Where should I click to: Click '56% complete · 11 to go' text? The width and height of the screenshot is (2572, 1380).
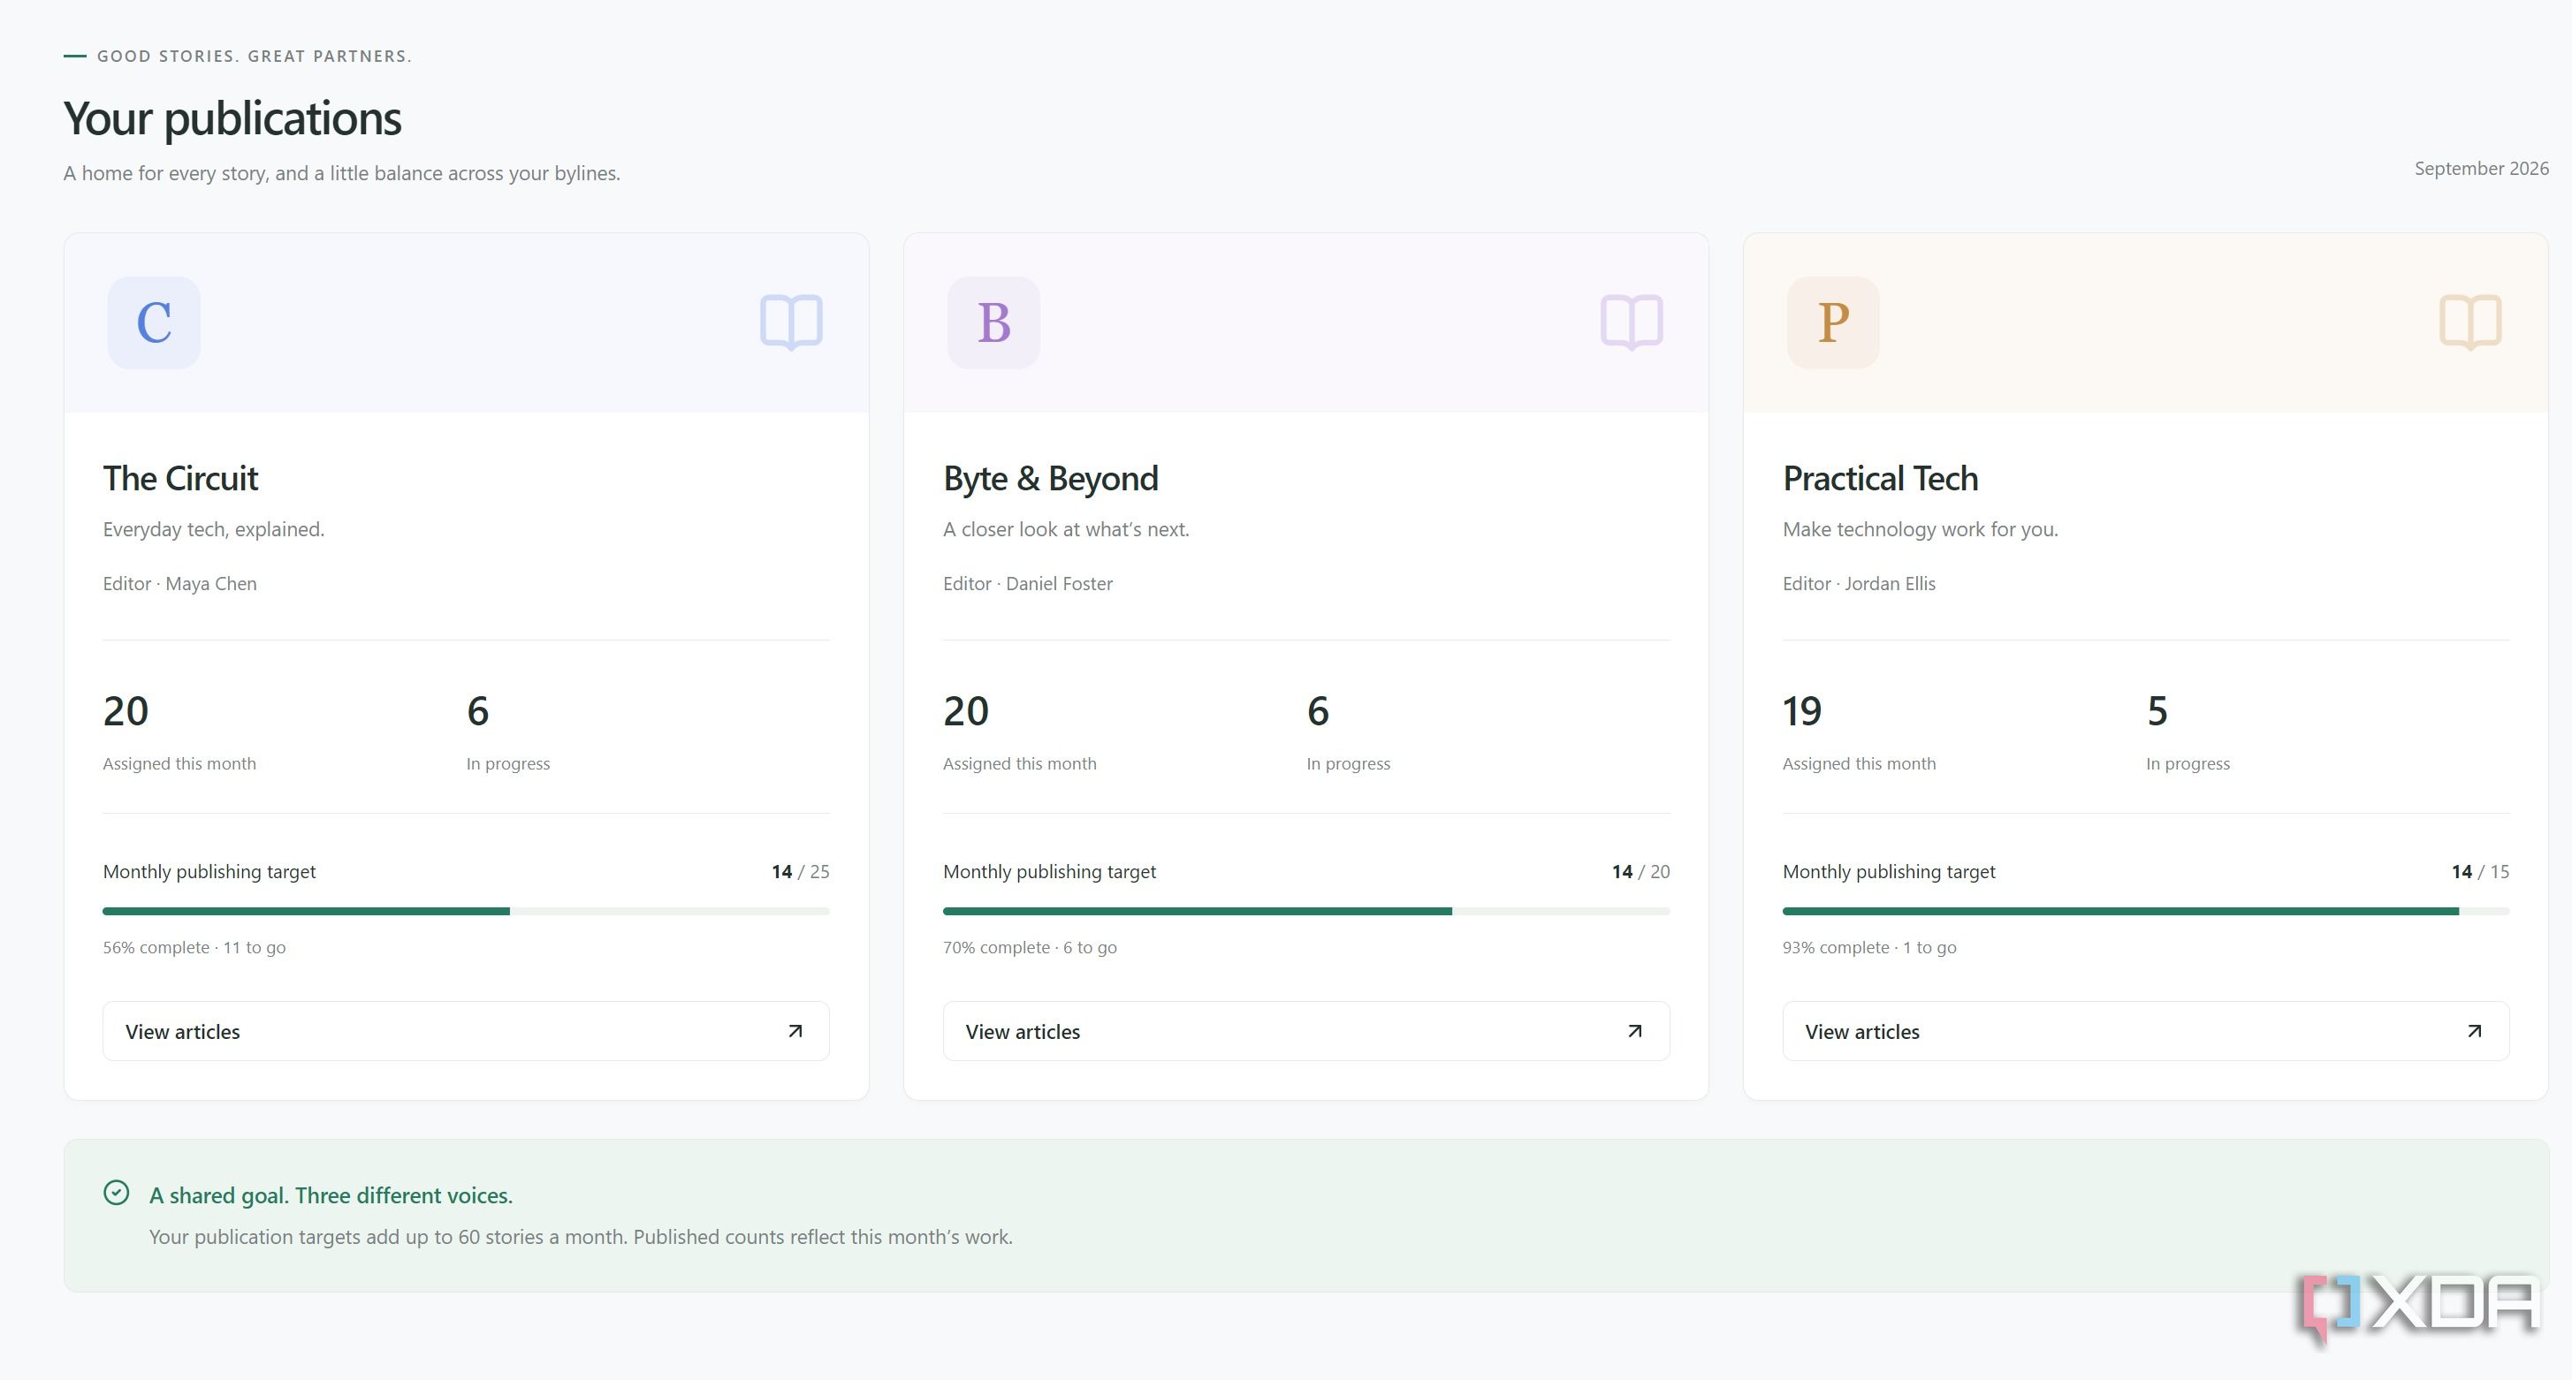click(x=194, y=947)
